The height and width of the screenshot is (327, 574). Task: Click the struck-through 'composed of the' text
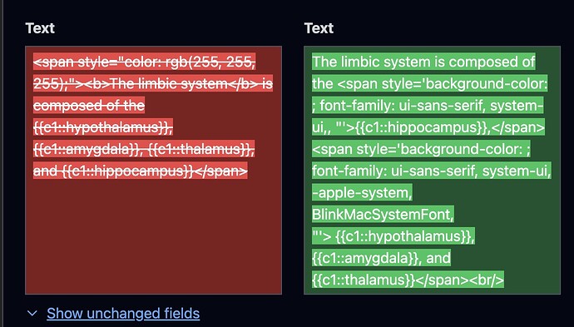pos(89,106)
